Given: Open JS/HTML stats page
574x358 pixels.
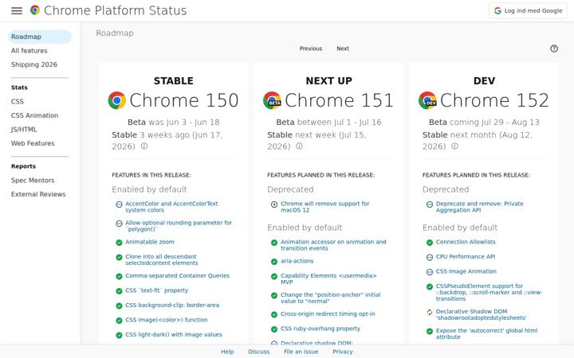Looking at the screenshot, I should pos(24,130).
